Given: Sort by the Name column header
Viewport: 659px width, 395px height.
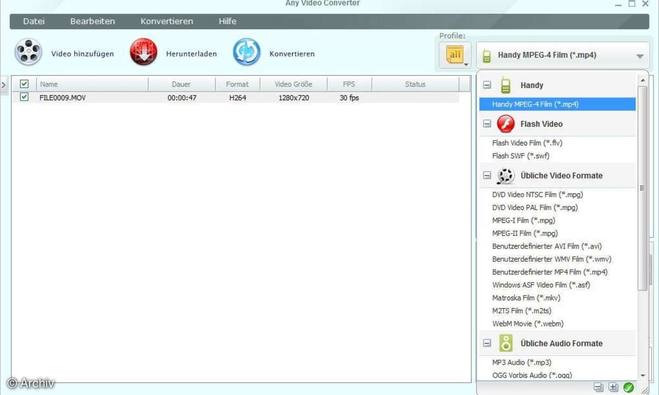Looking at the screenshot, I should pos(92,84).
